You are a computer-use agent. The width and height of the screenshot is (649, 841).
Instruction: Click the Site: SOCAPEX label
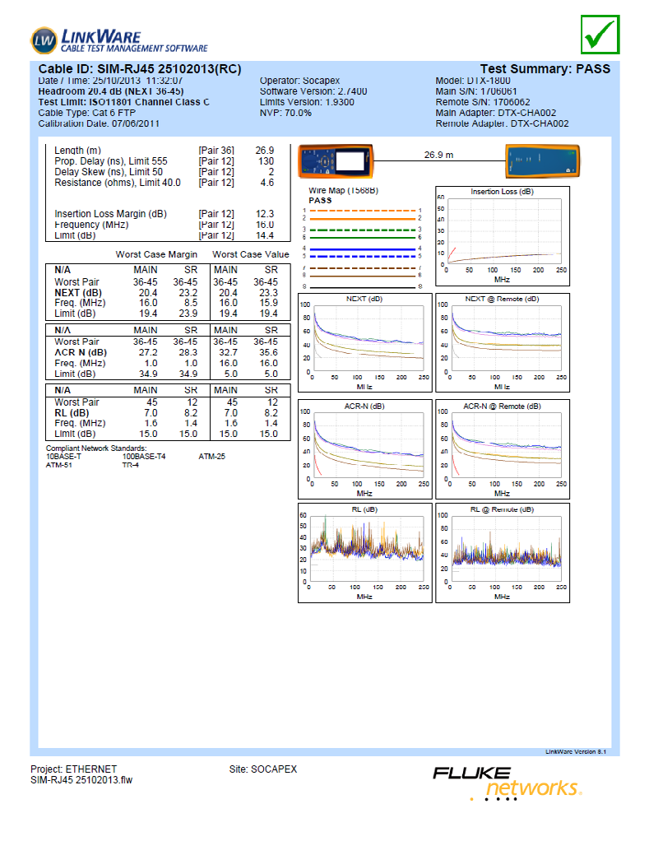(262, 769)
